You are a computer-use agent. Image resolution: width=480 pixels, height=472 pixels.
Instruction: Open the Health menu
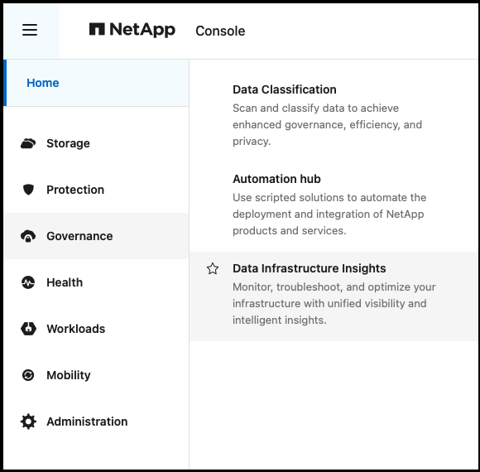(96, 282)
